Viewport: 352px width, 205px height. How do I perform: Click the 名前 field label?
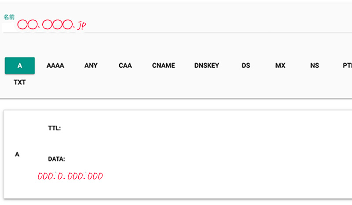click(9, 17)
